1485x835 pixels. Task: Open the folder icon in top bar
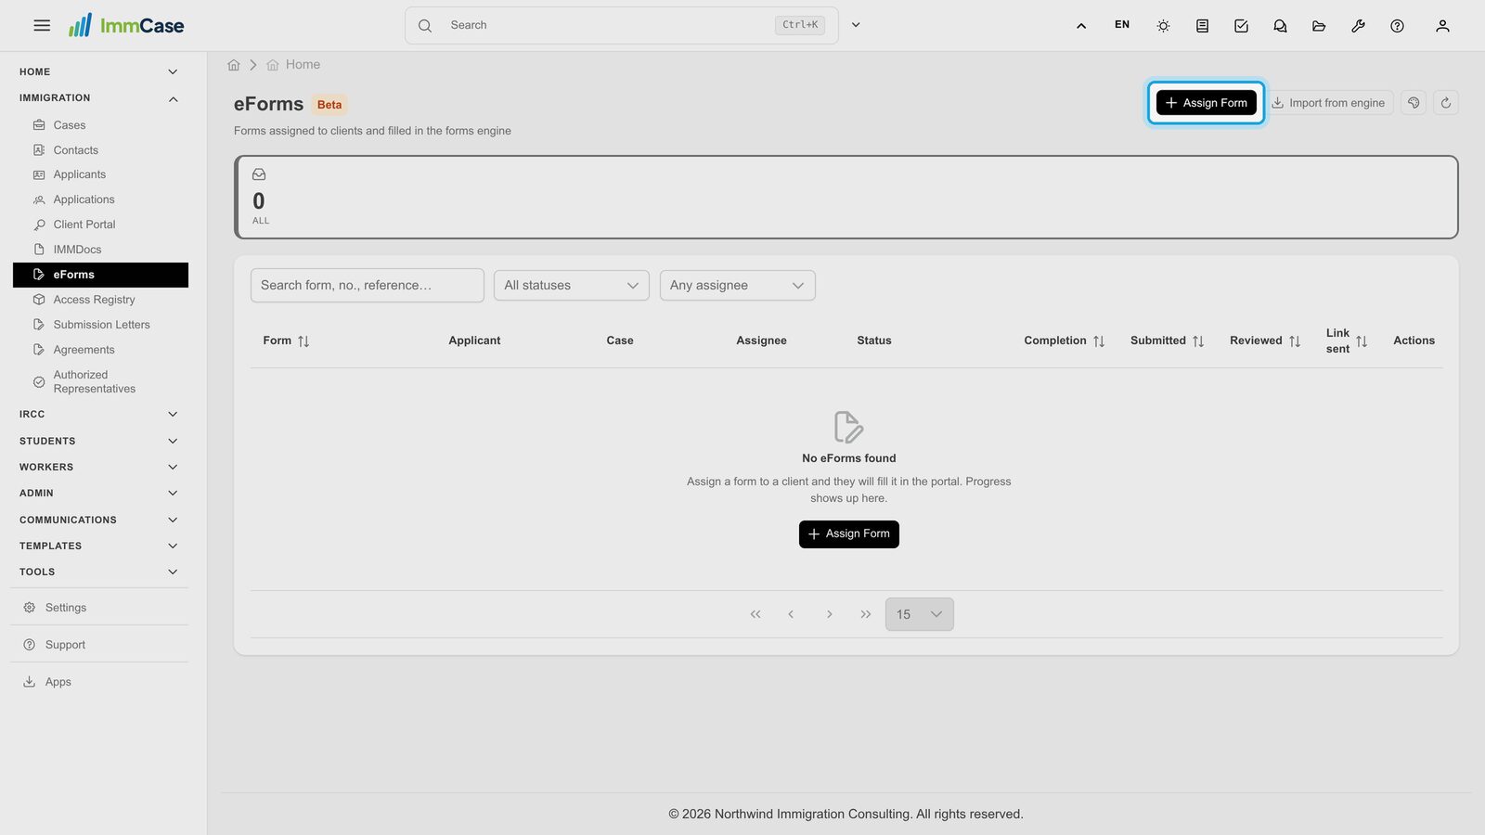click(1319, 26)
